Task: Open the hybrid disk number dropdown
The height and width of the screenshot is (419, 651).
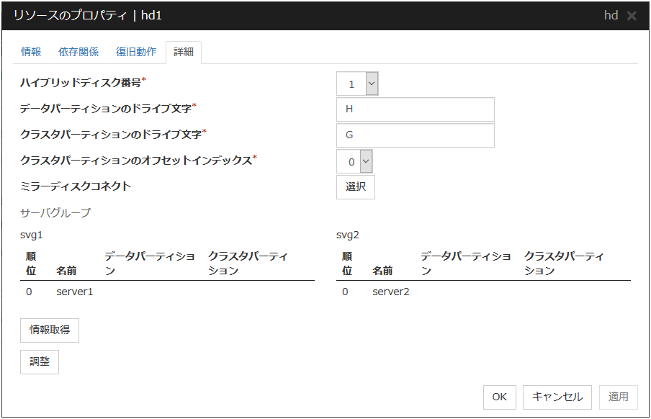Action: click(357, 84)
